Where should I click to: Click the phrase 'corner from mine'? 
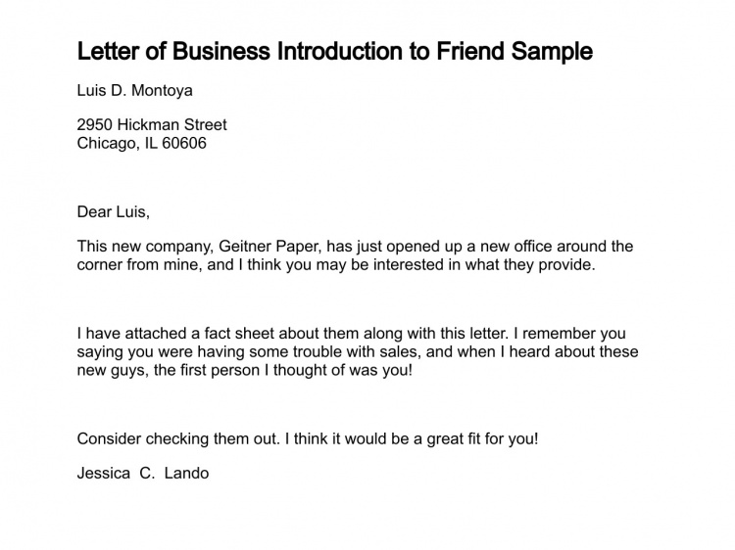point(139,265)
